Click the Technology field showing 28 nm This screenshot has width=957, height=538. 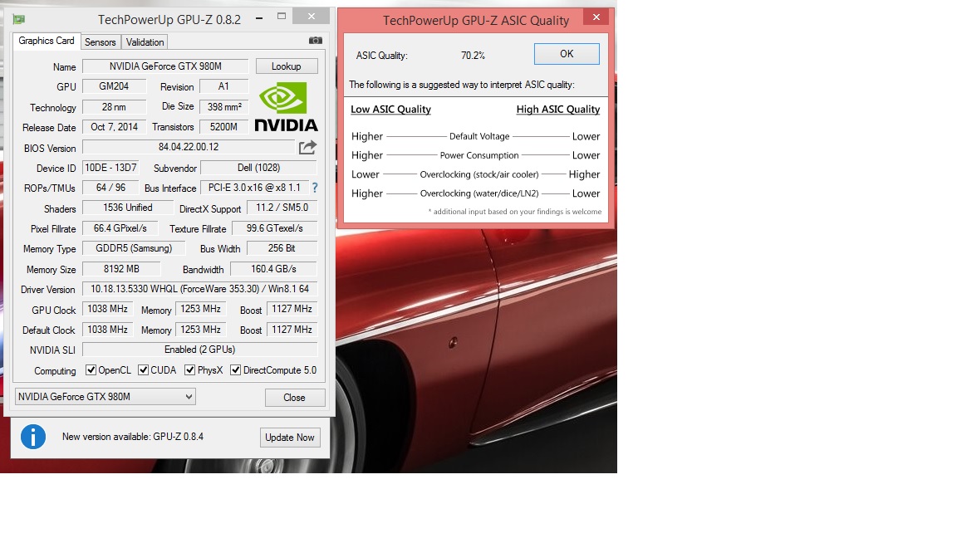[x=114, y=107]
